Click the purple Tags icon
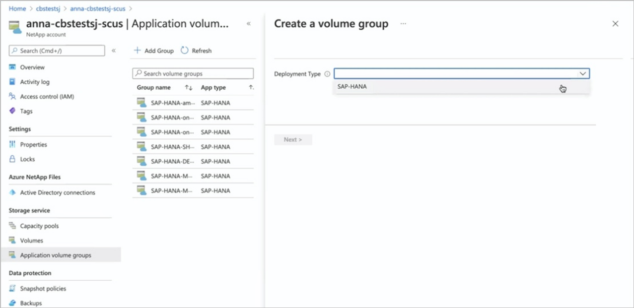 coord(12,111)
